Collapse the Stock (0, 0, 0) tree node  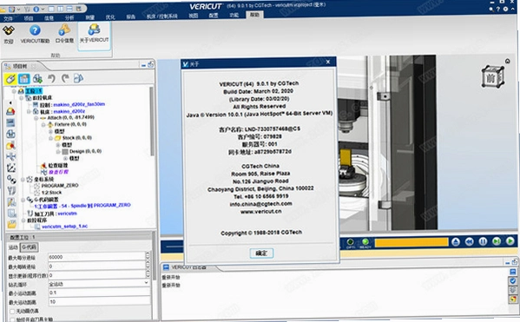[x=50, y=138]
